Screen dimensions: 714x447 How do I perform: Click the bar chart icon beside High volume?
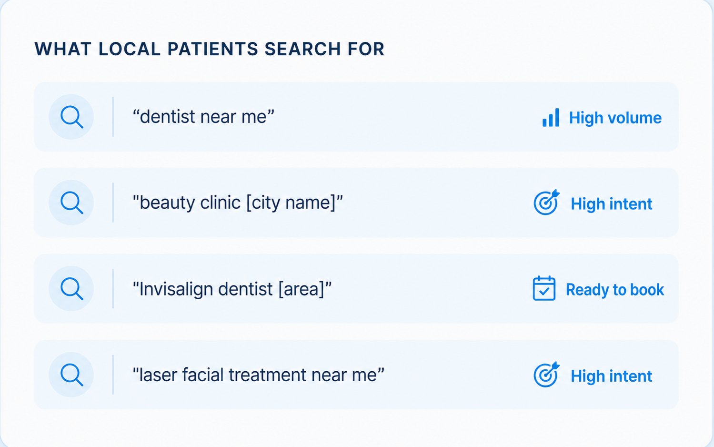click(x=551, y=117)
